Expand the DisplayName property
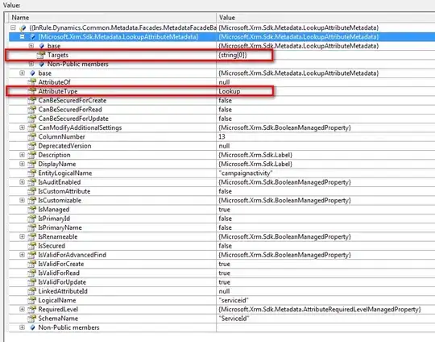 pos(22,164)
